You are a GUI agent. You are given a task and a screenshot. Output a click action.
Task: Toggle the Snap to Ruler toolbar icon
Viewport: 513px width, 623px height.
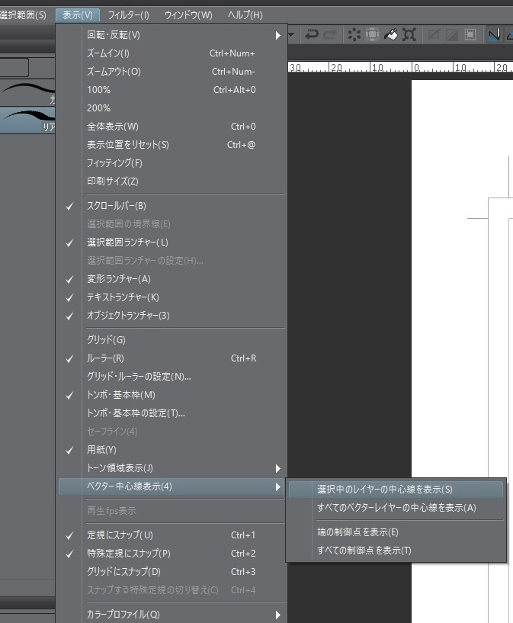(495, 34)
